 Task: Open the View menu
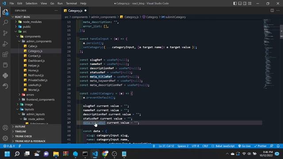point(44,4)
